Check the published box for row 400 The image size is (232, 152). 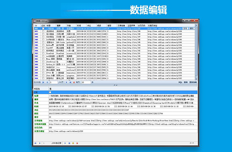[43, 34]
